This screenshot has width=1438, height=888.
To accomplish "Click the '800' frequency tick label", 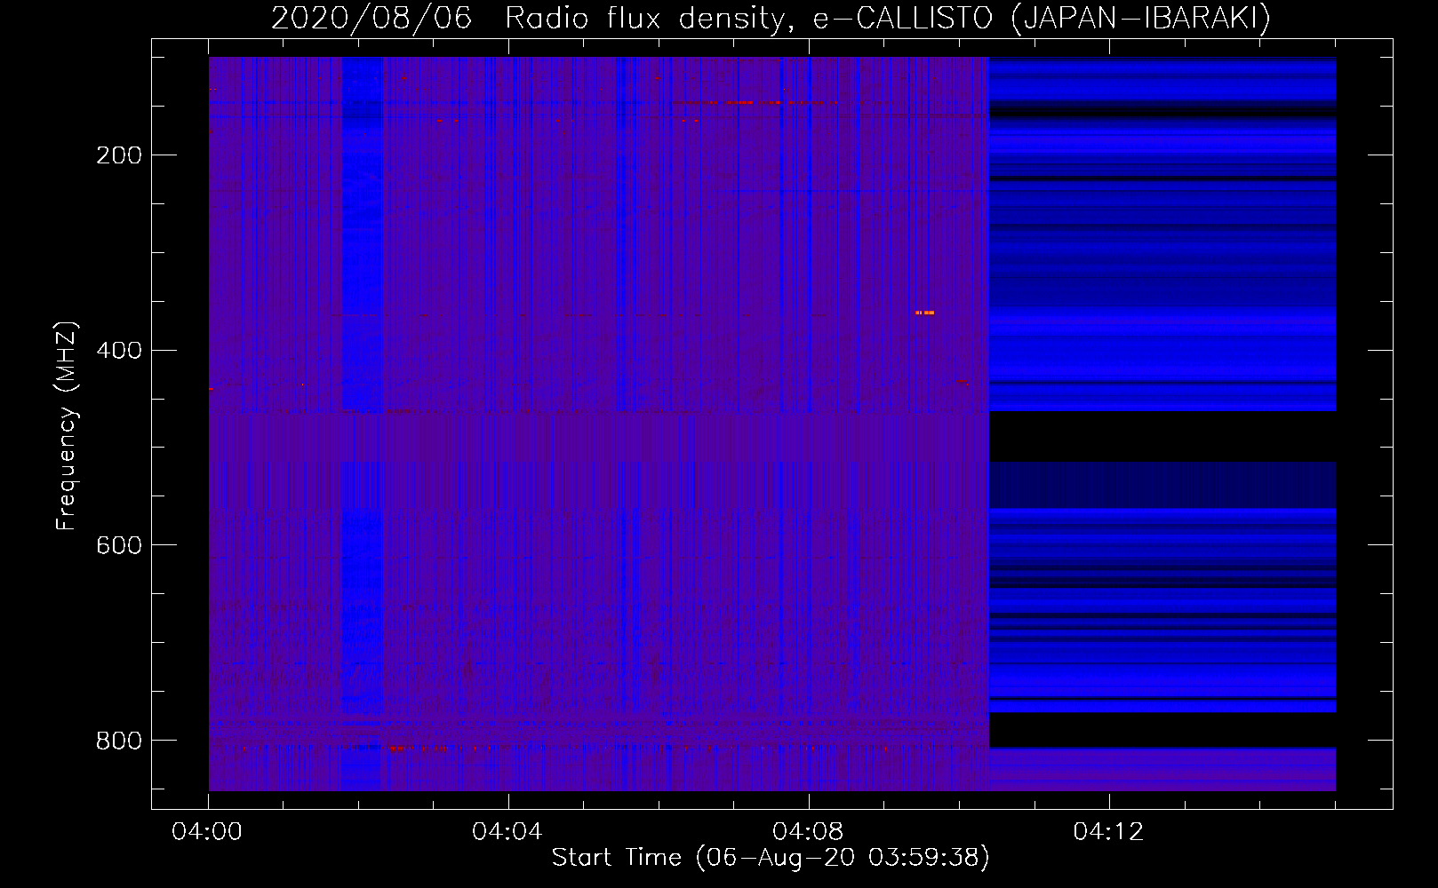I will pyautogui.click(x=119, y=741).
